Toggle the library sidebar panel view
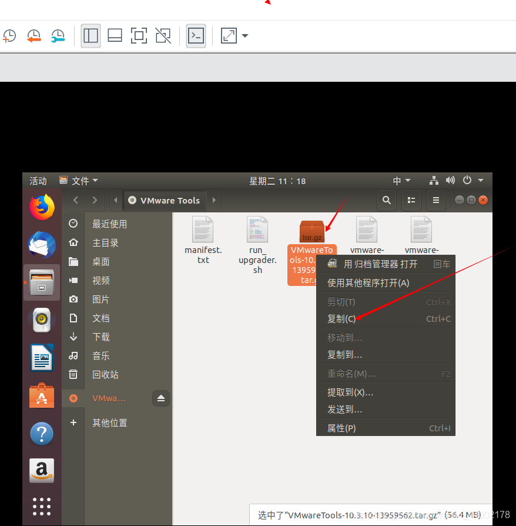 (91, 36)
